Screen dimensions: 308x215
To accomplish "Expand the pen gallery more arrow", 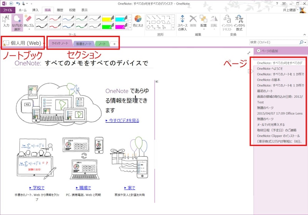I will coord(130,27).
